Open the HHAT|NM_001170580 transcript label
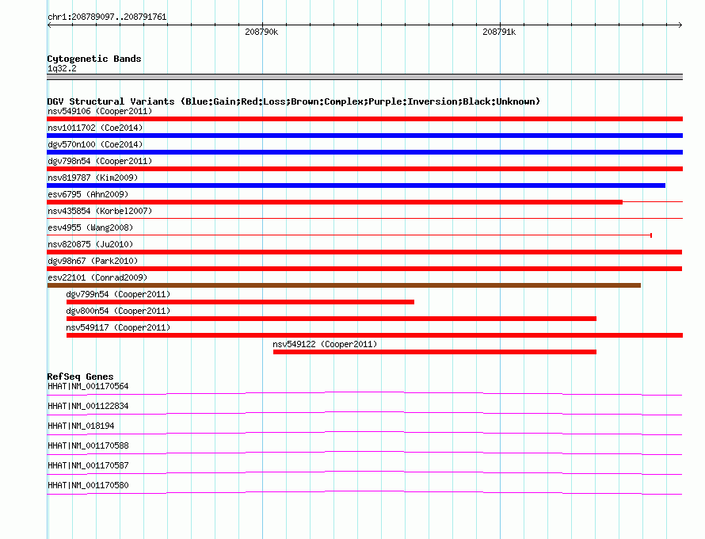Viewport: 705px width, 539px height. coord(88,485)
